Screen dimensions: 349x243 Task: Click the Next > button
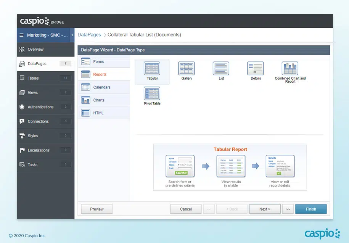(265, 209)
